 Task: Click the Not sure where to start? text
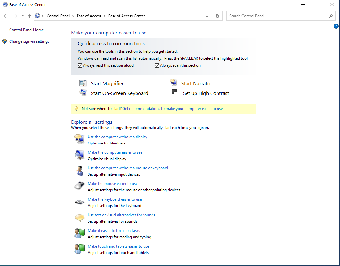point(101,109)
